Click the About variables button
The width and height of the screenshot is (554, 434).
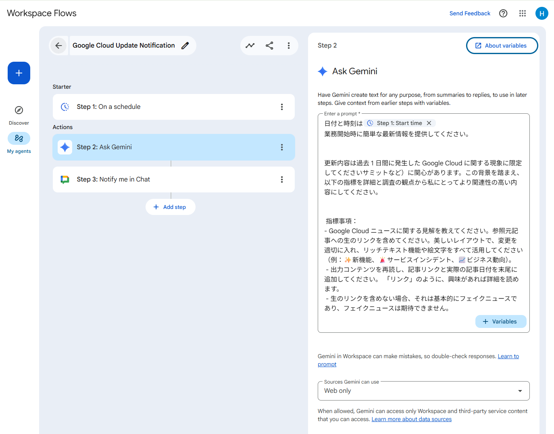coord(502,46)
